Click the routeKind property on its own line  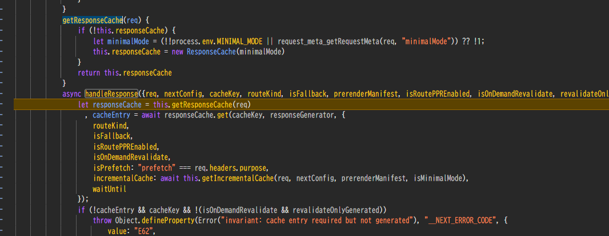tap(110, 125)
